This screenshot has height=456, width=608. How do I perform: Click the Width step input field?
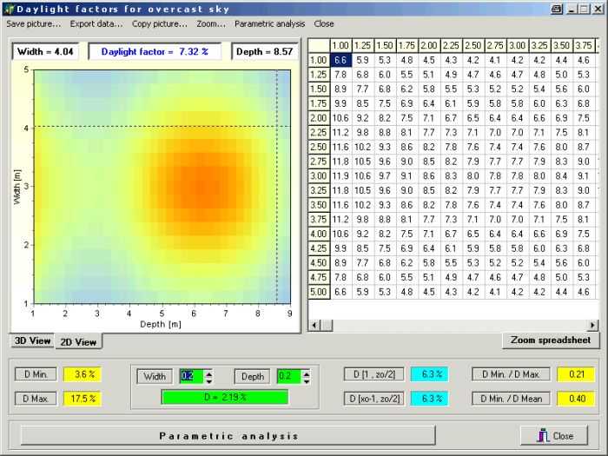point(192,376)
